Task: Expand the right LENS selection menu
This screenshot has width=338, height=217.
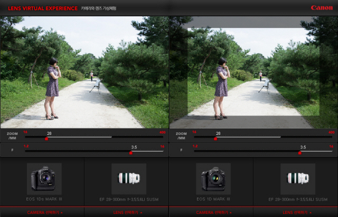Action: point(296,212)
